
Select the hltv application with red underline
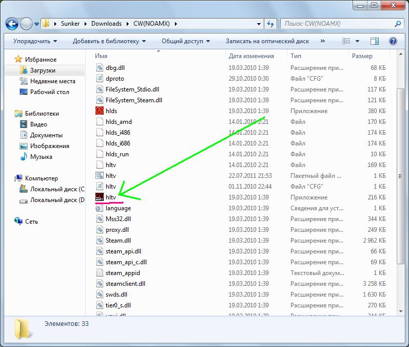pyautogui.click(x=111, y=197)
